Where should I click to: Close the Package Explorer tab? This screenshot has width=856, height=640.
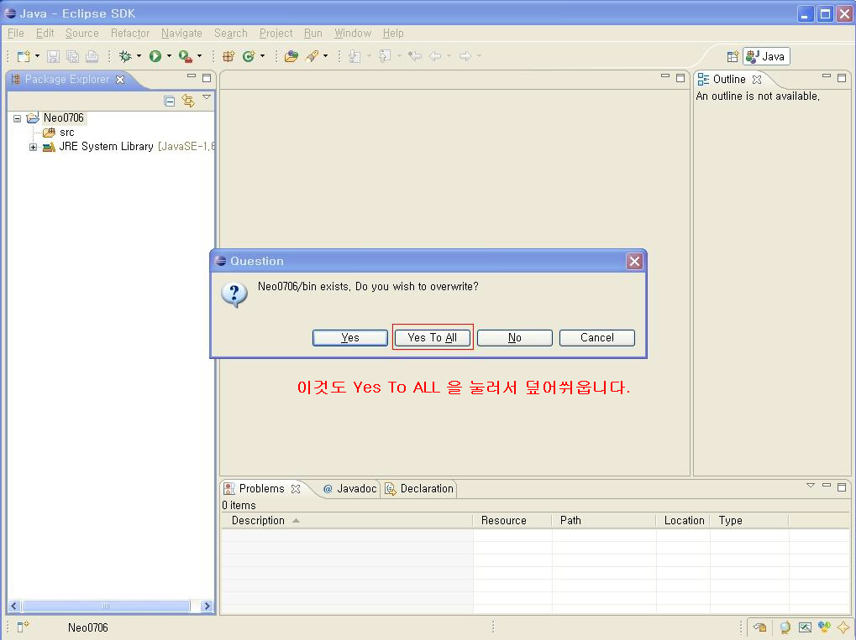[x=120, y=80]
